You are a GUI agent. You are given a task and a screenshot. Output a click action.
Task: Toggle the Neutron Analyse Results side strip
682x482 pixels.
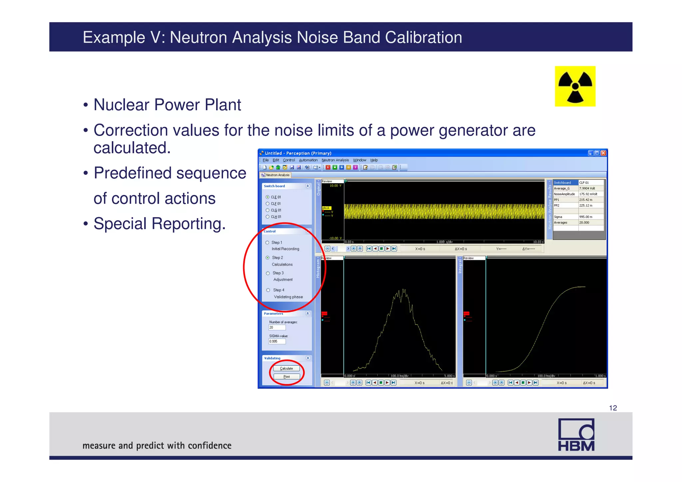pyautogui.click(x=549, y=210)
